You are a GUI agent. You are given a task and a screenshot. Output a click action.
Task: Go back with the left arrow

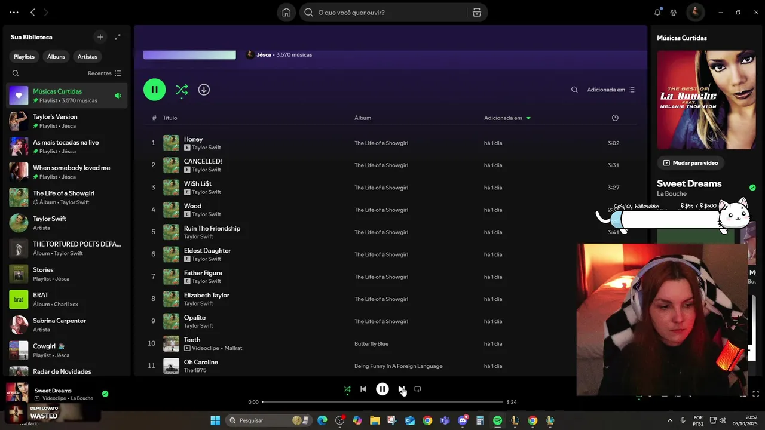click(x=33, y=12)
